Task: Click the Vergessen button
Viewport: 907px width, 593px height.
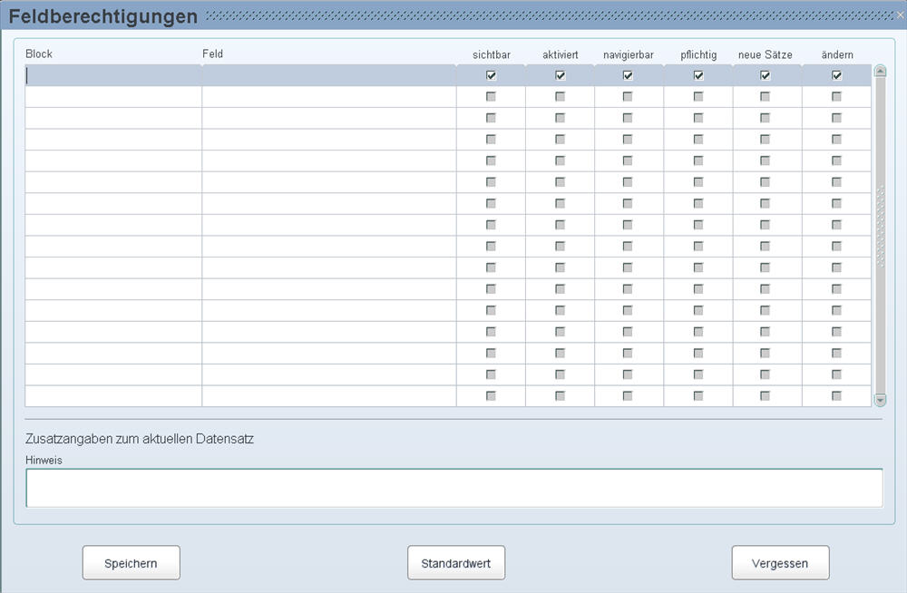Action: pyautogui.click(x=780, y=563)
